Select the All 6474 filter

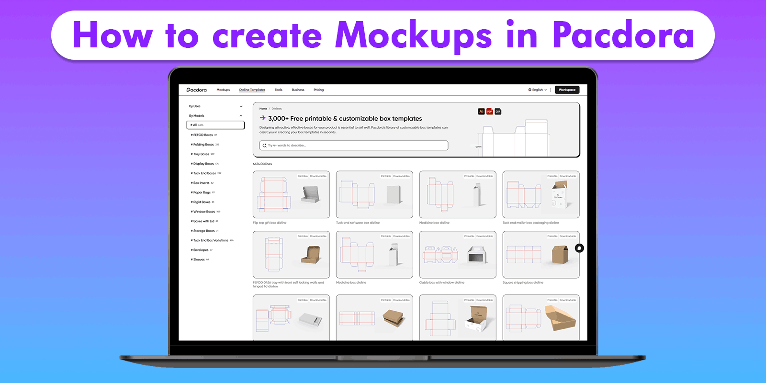pos(215,125)
